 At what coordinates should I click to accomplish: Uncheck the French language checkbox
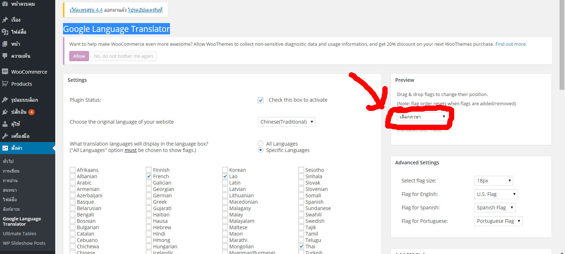149,176
